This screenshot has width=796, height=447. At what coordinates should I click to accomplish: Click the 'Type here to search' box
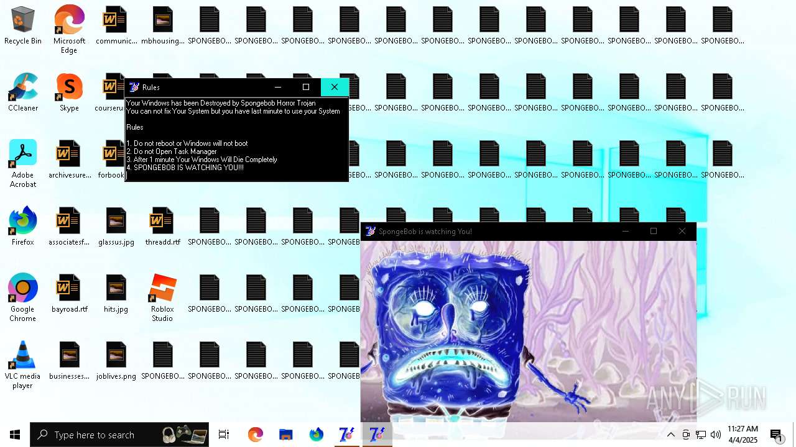click(x=119, y=435)
